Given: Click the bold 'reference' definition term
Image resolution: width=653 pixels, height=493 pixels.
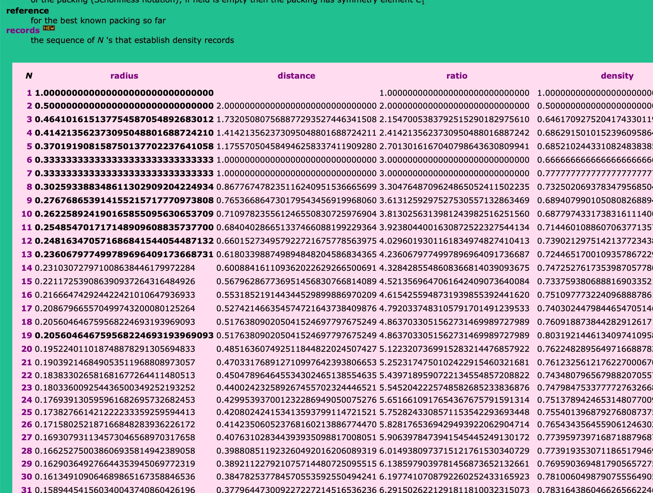Looking at the screenshot, I should tap(27, 11).
